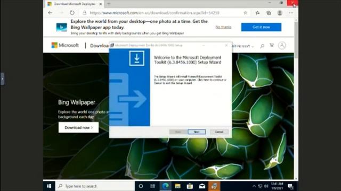
Task: Add this page to favorites star
Action: (x=245, y=13)
